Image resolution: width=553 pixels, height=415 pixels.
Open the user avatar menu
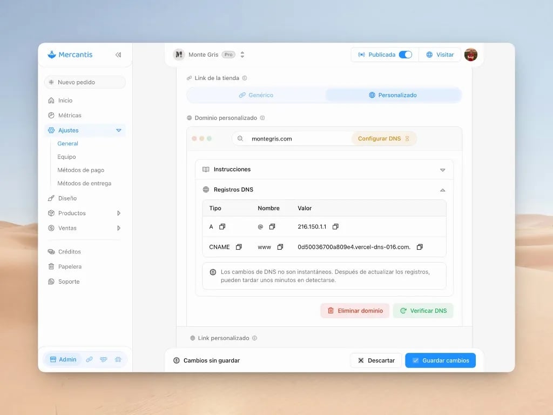click(x=471, y=55)
